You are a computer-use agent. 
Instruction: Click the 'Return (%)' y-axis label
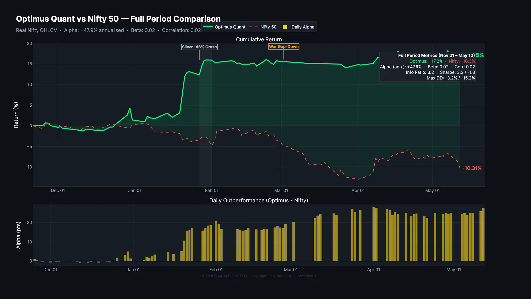pyautogui.click(x=16, y=115)
